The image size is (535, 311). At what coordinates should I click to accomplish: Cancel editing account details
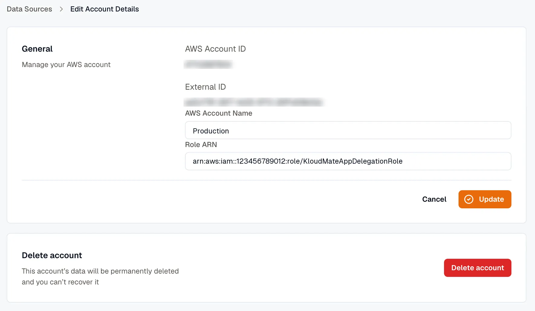(x=434, y=199)
